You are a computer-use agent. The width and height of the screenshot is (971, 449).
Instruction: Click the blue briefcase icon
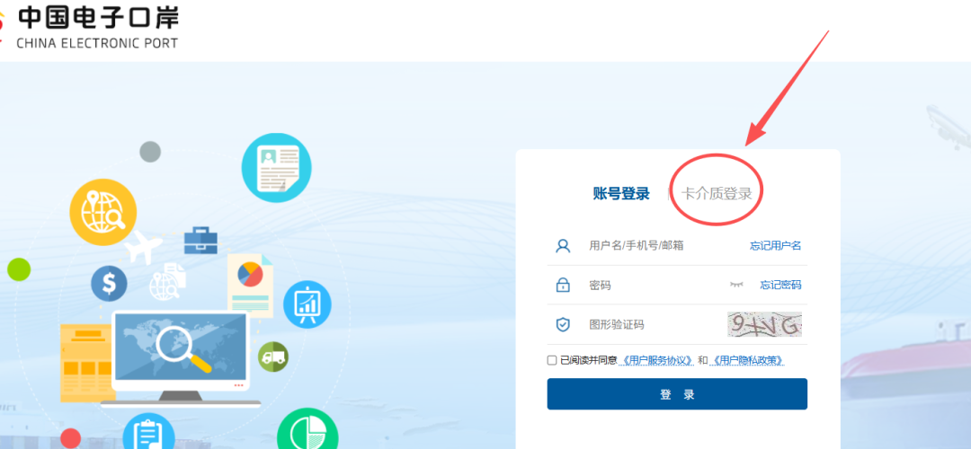click(x=200, y=241)
